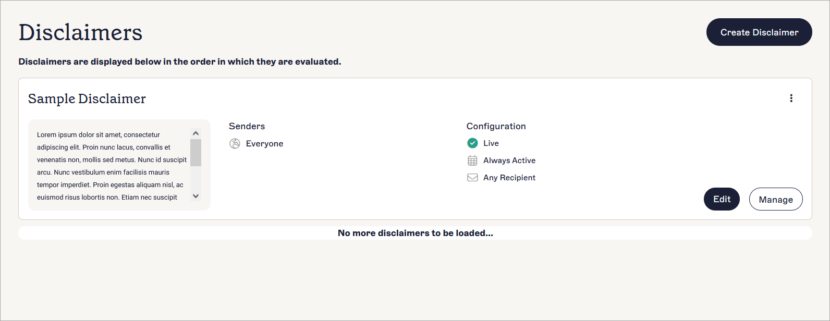Expand the Sample Disclaimer options menu
The image size is (830, 321).
(x=791, y=98)
